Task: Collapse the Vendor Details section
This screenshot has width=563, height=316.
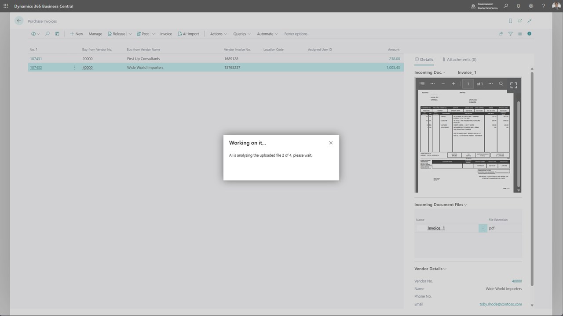Action: click(x=430, y=269)
